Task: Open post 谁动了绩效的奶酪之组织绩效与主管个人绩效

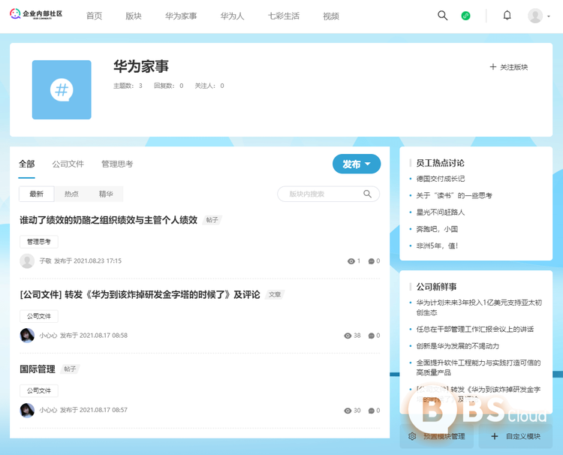Action: 108,220
